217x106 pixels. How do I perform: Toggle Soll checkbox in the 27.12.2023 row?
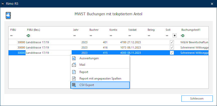172,42
